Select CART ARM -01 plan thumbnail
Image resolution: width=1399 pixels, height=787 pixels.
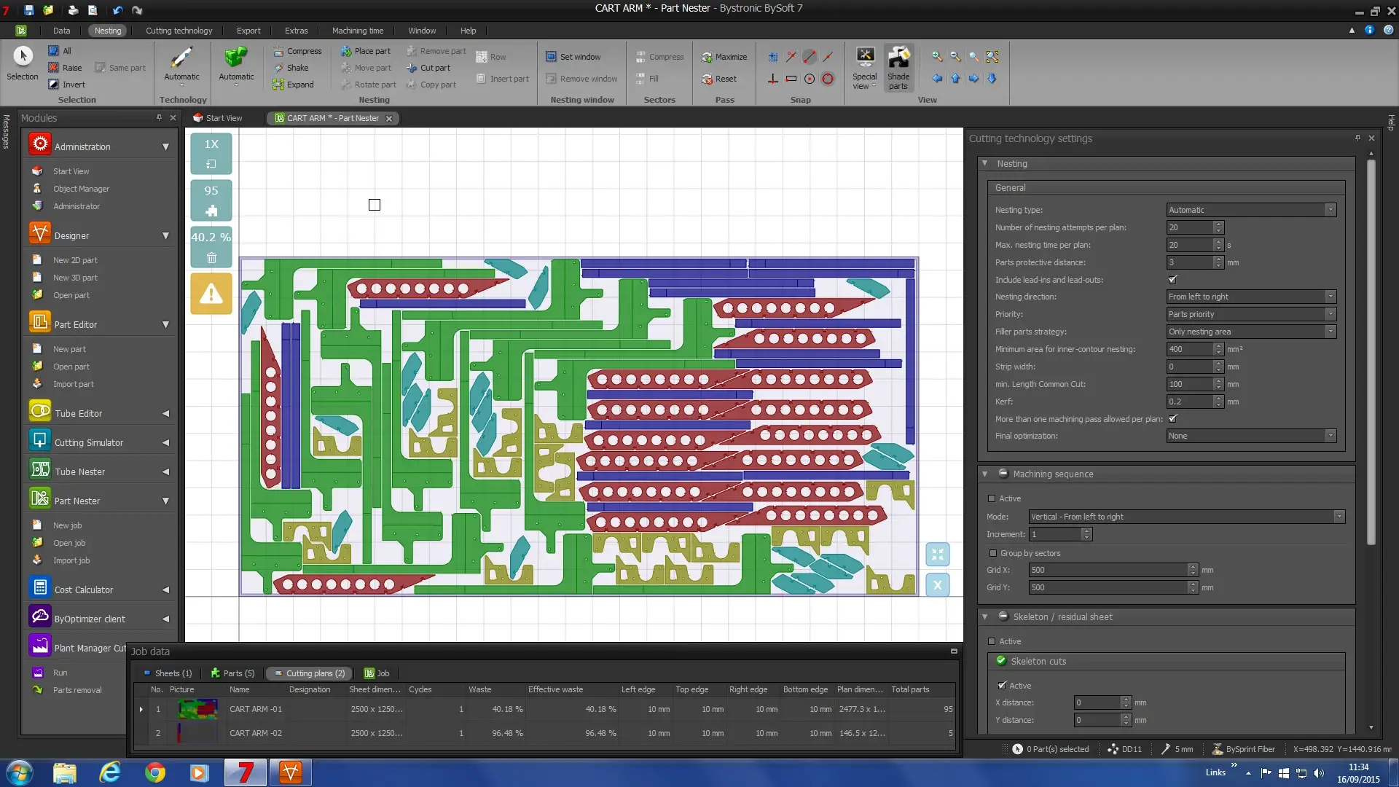click(197, 709)
